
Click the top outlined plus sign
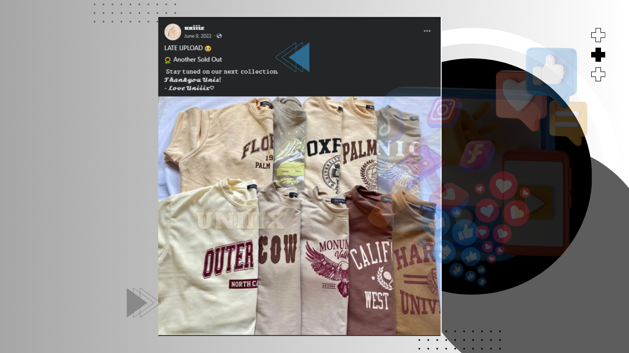coord(598,35)
